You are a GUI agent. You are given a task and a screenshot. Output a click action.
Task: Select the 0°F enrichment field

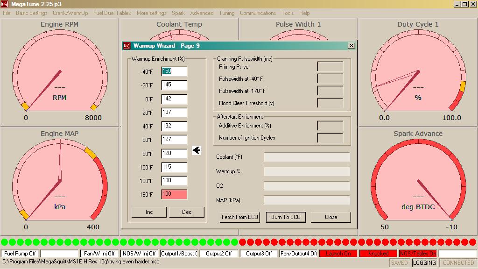pyautogui.click(x=174, y=99)
